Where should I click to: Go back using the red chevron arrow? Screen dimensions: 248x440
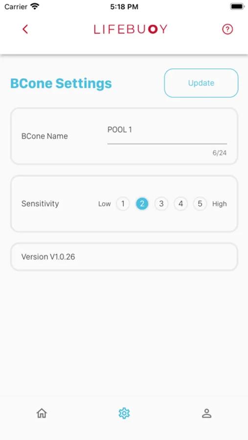[x=25, y=29]
